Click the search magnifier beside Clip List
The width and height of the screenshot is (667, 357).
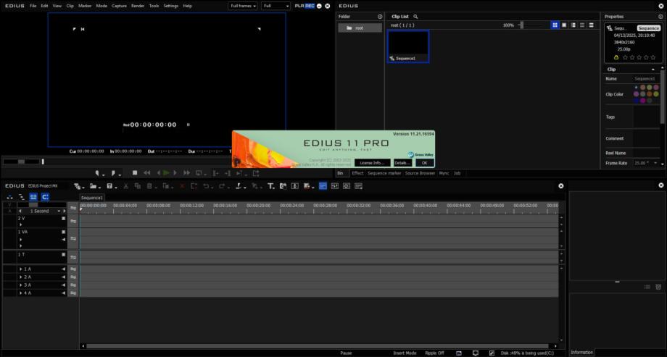415,16
